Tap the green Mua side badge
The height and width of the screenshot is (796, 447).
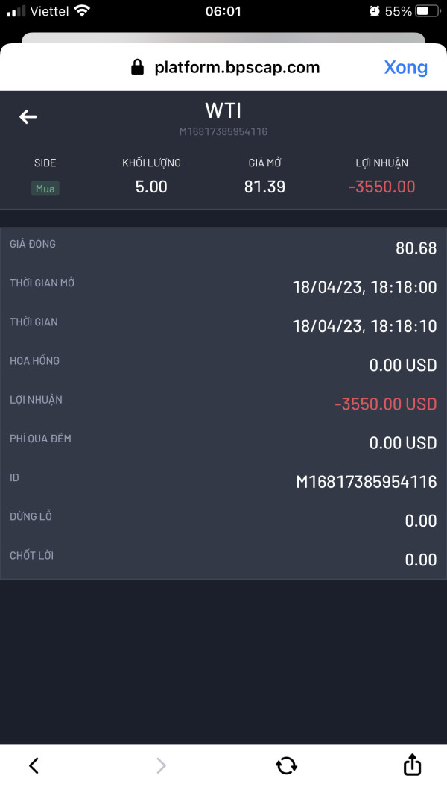(45, 189)
